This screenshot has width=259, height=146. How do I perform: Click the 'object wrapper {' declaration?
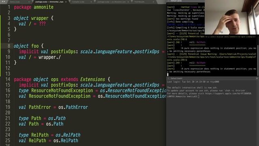pos(34,18)
